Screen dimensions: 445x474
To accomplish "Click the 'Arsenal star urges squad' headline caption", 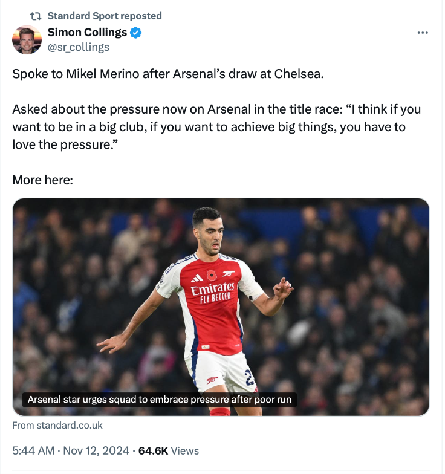I will pyautogui.click(x=160, y=400).
